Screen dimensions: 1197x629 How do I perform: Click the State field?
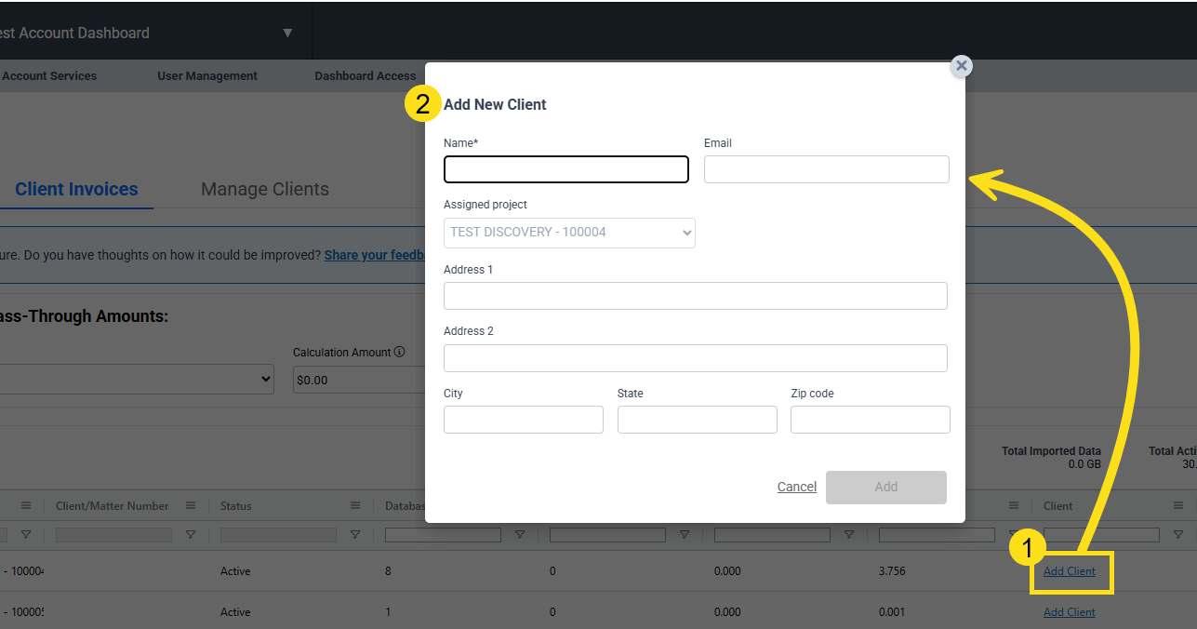(x=698, y=420)
